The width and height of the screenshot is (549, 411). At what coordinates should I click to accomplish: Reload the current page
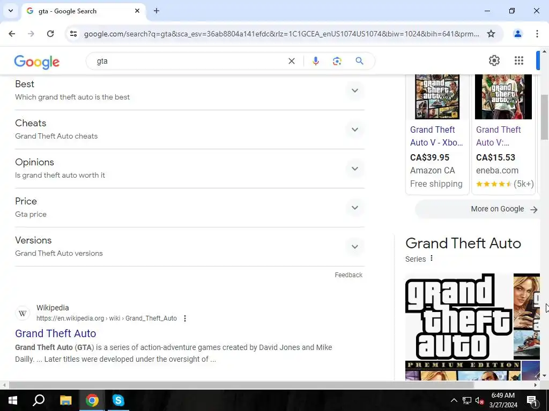50,34
